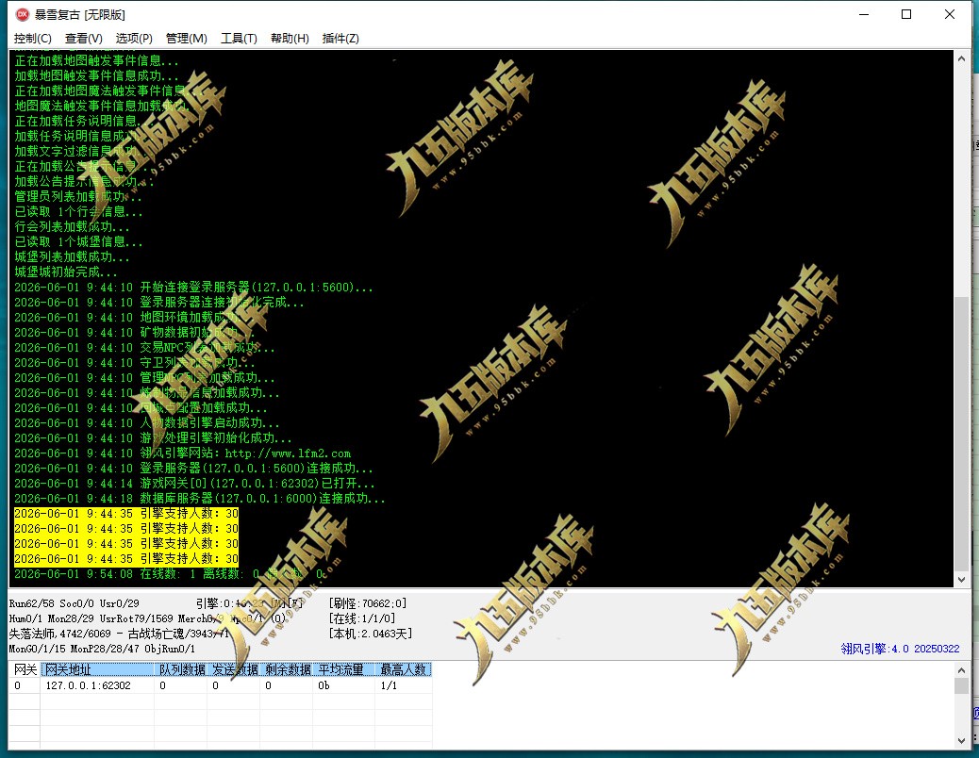Maximize the 暴雪复古 window

[906, 14]
